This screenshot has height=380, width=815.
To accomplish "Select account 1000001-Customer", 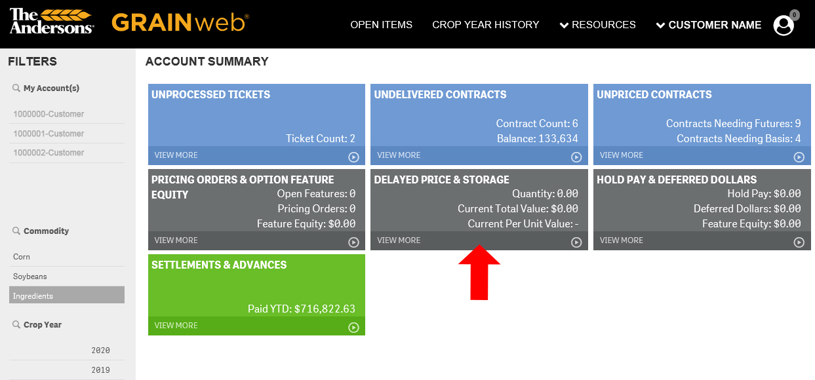I will [67, 134].
